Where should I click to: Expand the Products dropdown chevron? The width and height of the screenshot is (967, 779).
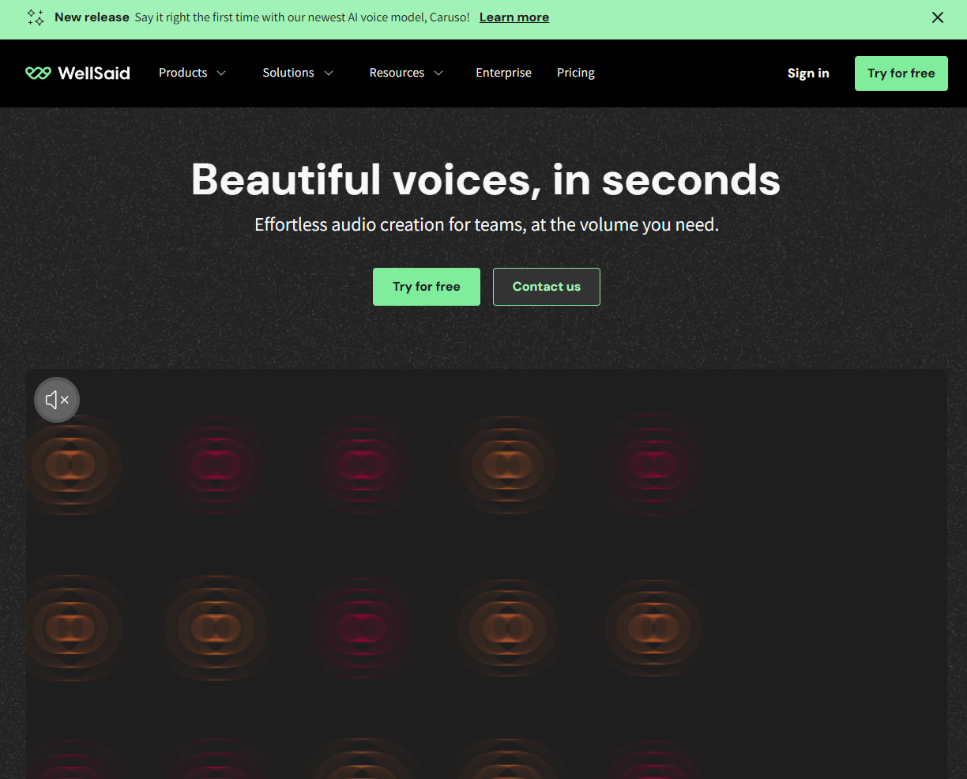(221, 73)
